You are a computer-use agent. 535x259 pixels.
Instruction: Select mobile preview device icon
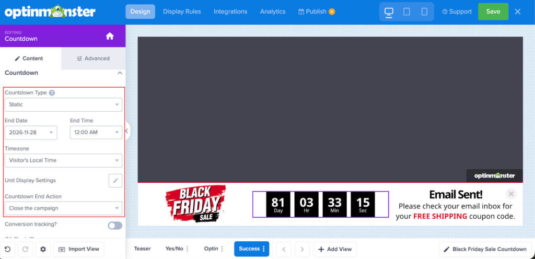click(x=424, y=11)
